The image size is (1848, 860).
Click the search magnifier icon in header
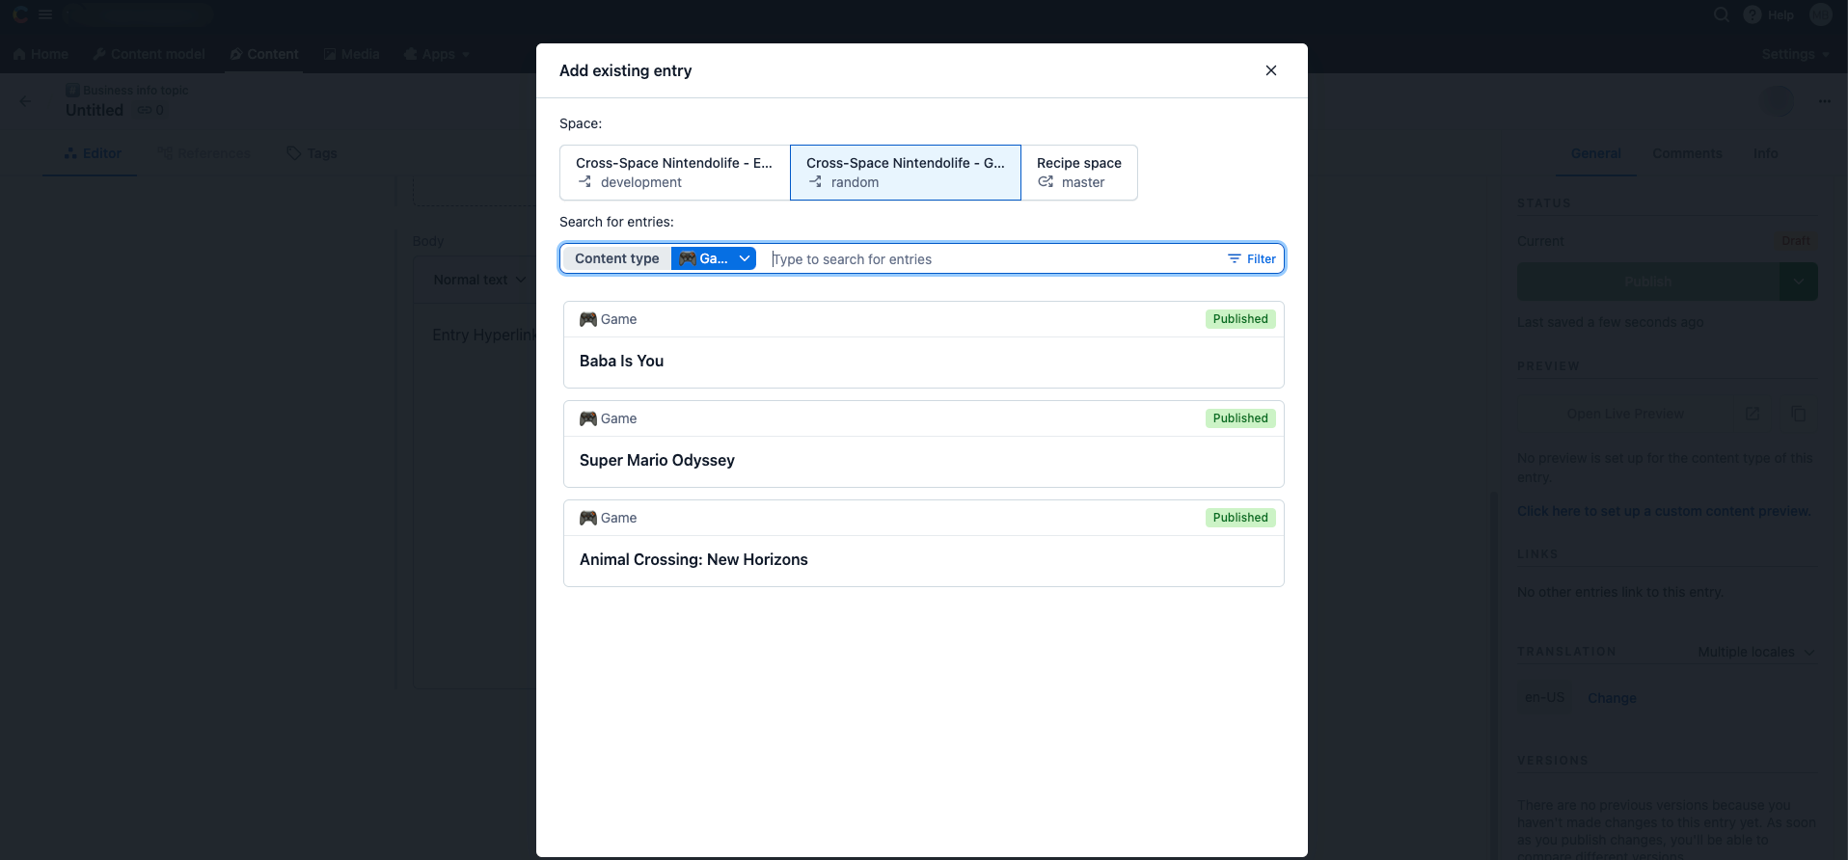point(1721,14)
